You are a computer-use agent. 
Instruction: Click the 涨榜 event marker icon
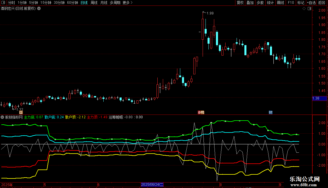[201, 113]
